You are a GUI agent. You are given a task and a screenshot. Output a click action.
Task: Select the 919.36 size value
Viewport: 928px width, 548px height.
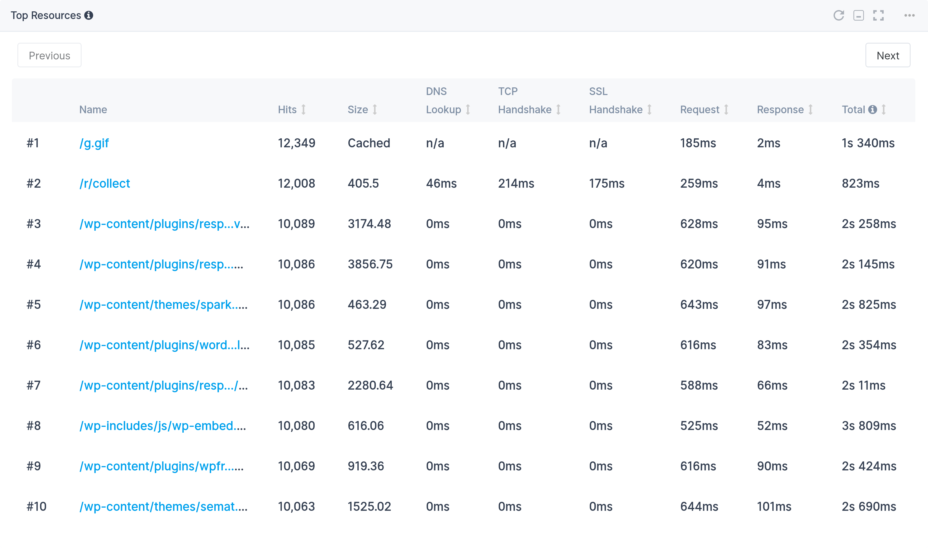coord(366,466)
